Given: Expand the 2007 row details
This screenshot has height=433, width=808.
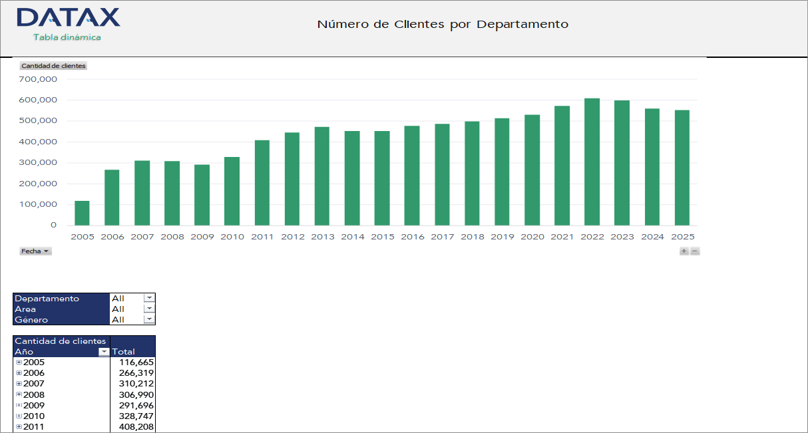Looking at the screenshot, I should (18, 383).
